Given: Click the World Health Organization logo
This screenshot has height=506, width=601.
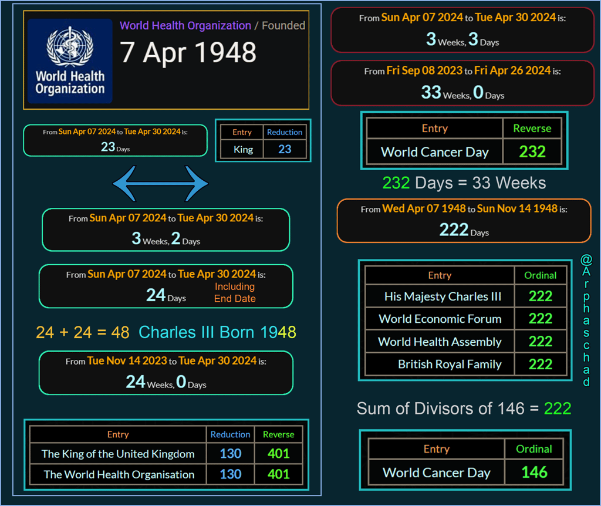Looking at the screenshot, I should click(70, 61).
